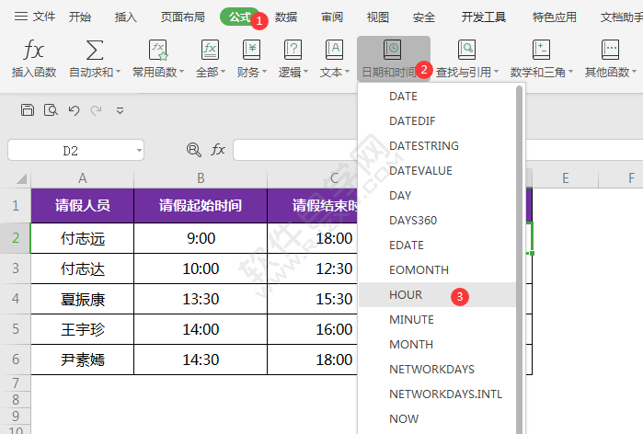Open Date and Time (日期和时间) functions icon
Screen dimensions: 643x434
click(393, 50)
